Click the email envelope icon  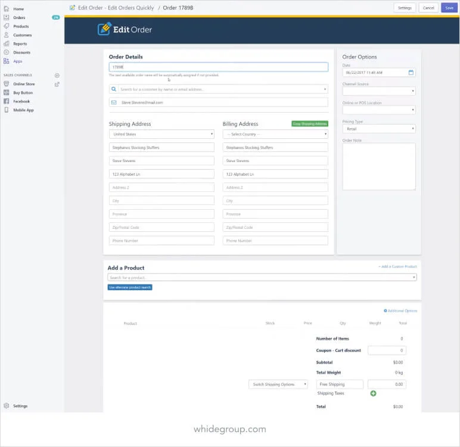pos(114,103)
